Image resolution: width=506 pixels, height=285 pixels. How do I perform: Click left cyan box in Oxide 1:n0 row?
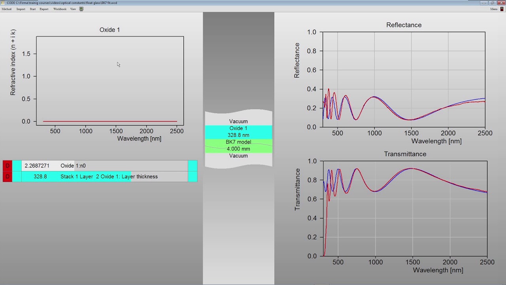(17, 166)
